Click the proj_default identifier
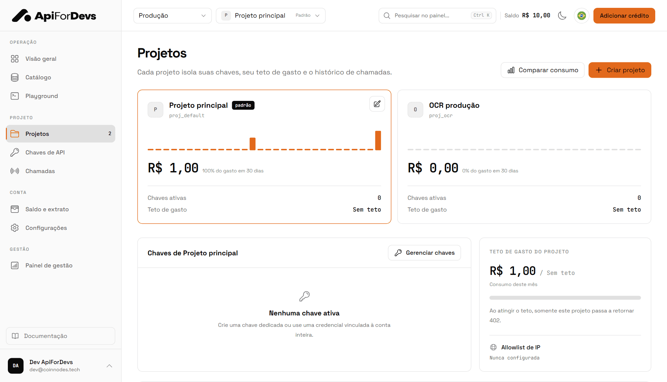This screenshot has width=667, height=382. pyautogui.click(x=187, y=116)
